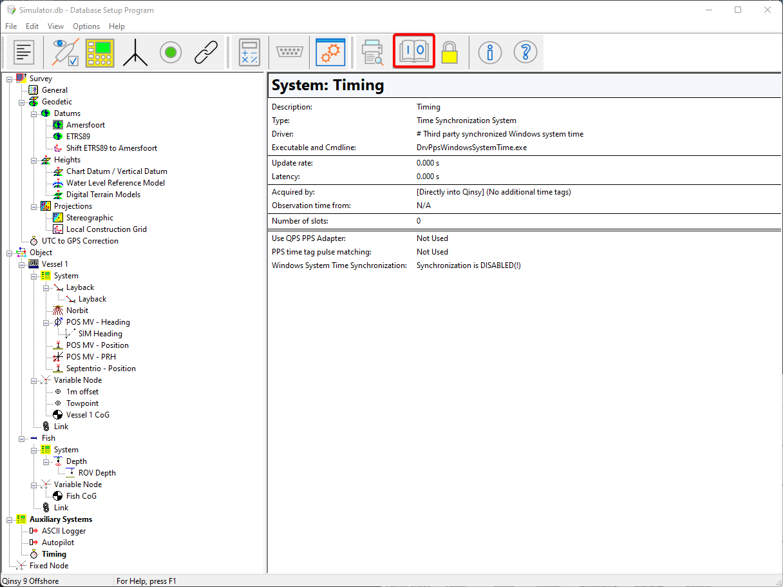Select Shift ETRS89 to Amersfoort

coord(111,148)
